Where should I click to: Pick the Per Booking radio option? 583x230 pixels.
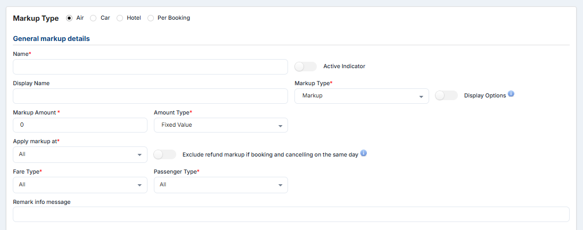click(x=151, y=18)
